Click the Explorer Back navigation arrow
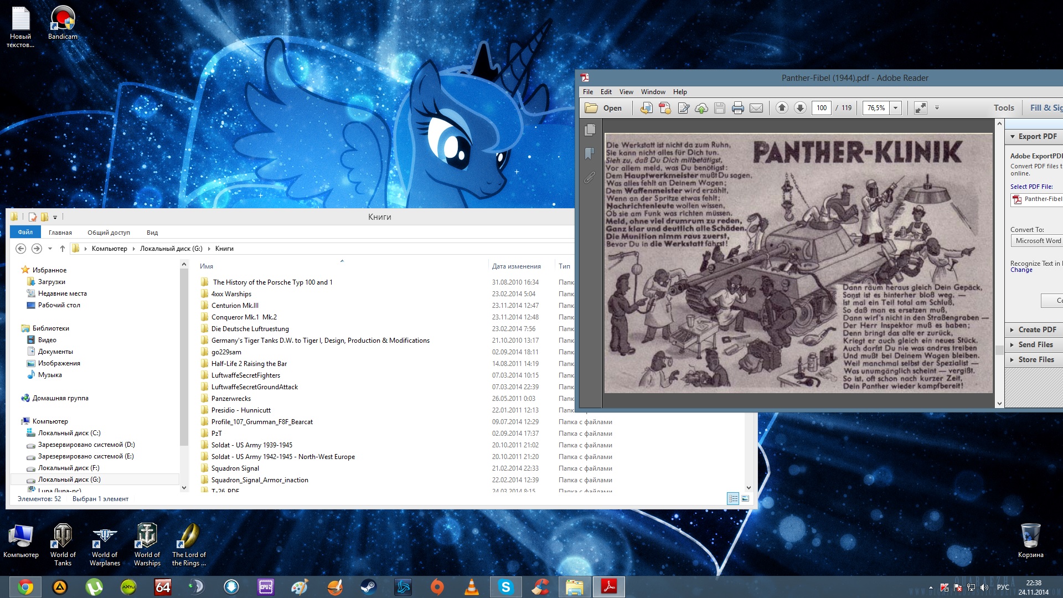The height and width of the screenshot is (598, 1063). 20,249
